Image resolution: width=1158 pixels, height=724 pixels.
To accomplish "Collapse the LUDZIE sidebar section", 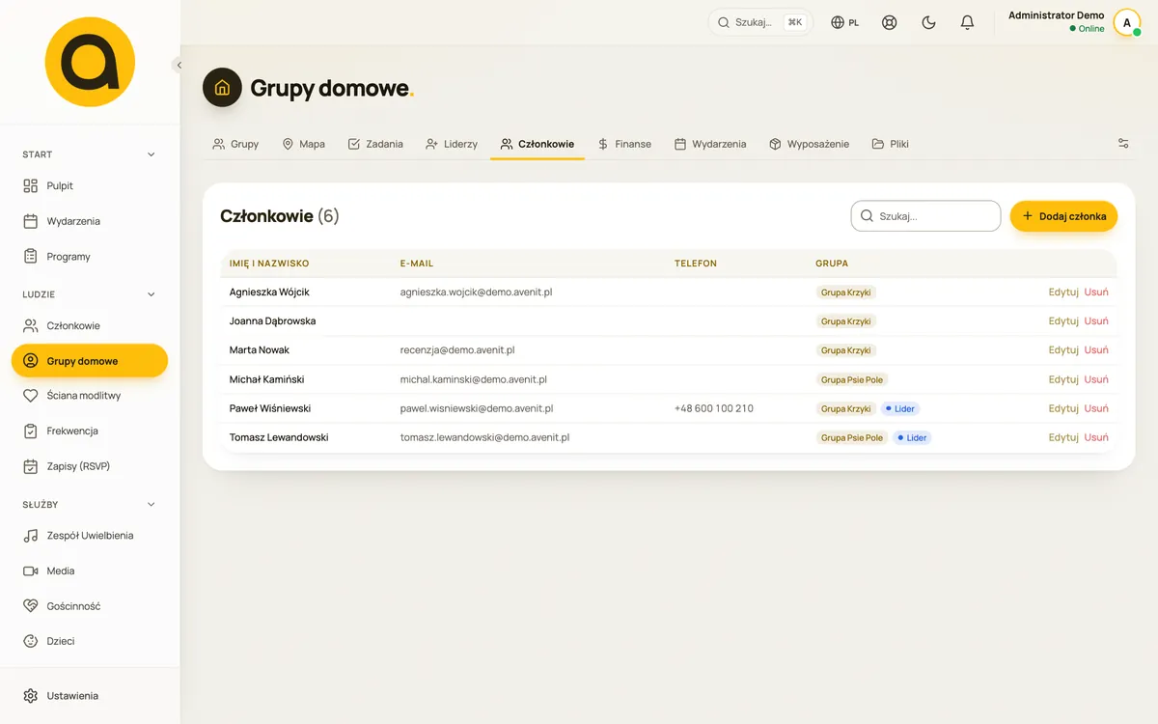I will (90, 294).
